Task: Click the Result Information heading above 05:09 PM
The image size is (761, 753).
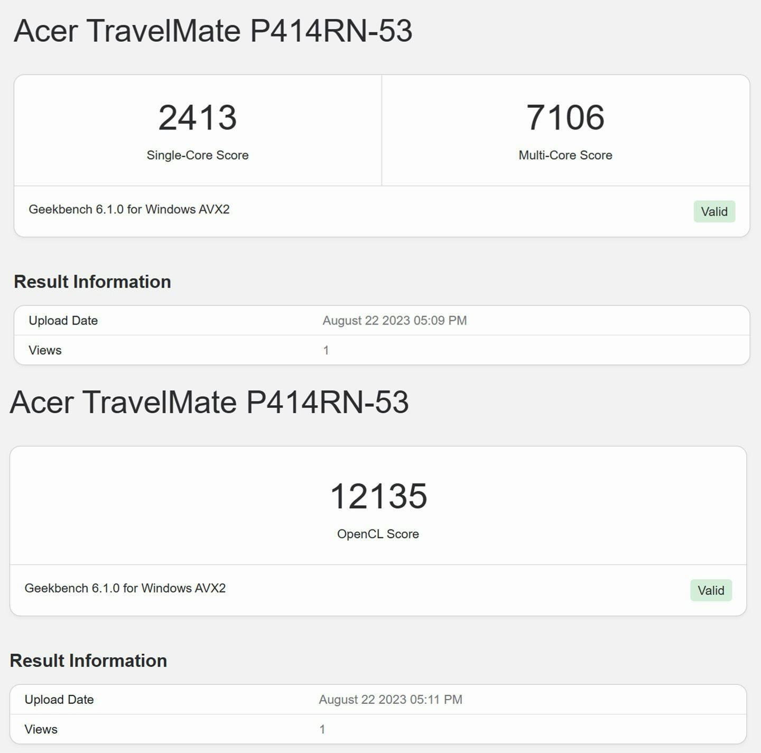Action: pos(92,282)
